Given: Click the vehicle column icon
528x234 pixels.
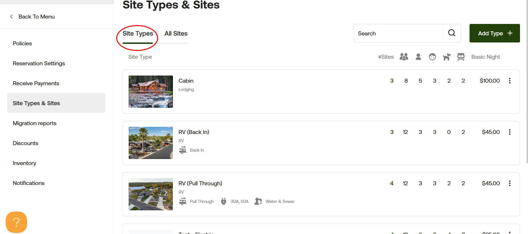Looking at the screenshot, I should tap(461, 57).
